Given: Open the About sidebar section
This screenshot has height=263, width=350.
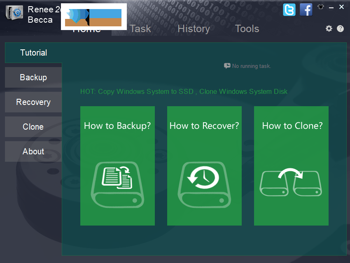Looking at the screenshot, I should click(33, 151).
